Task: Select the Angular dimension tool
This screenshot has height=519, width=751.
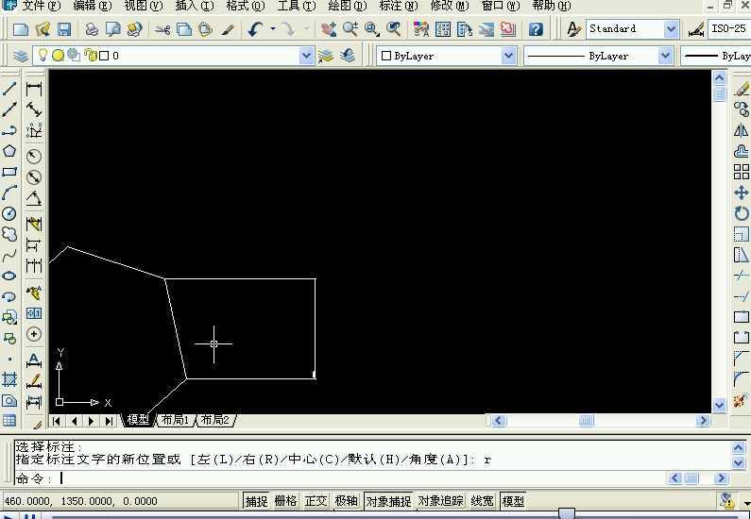Action: (x=34, y=198)
